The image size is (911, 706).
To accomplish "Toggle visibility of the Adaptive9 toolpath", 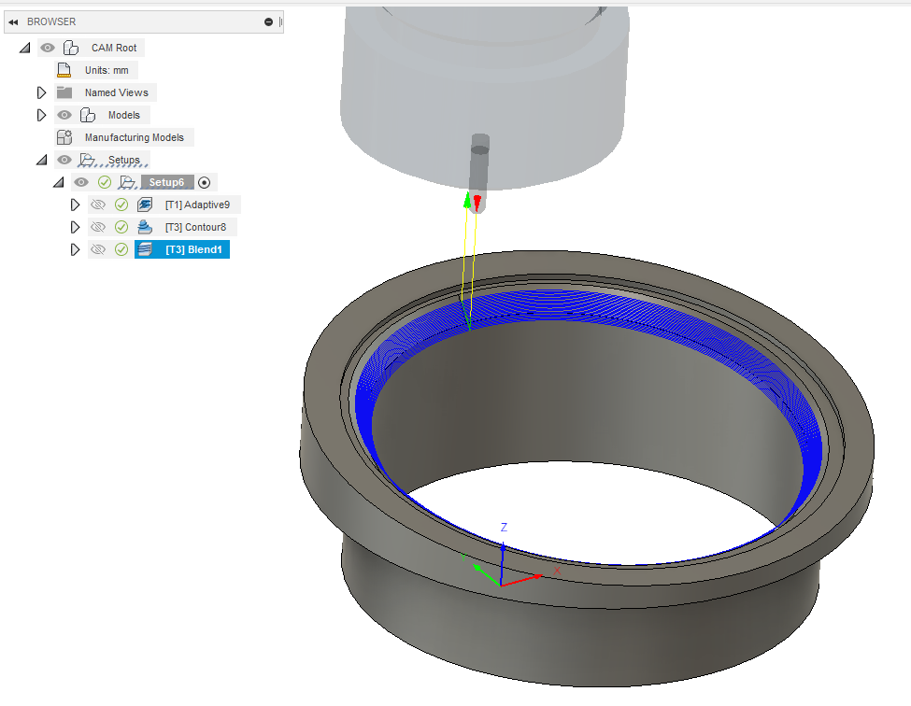I will [98, 205].
